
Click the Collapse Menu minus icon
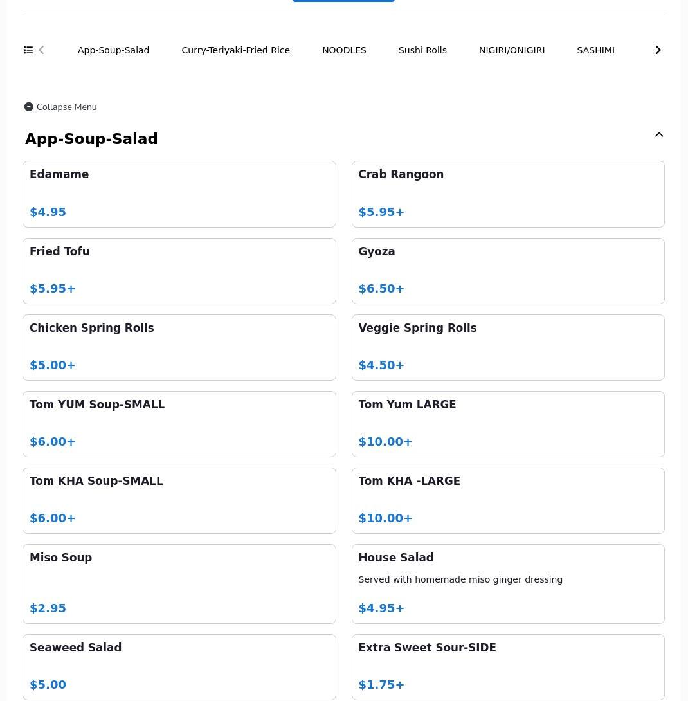pos(29,107)
